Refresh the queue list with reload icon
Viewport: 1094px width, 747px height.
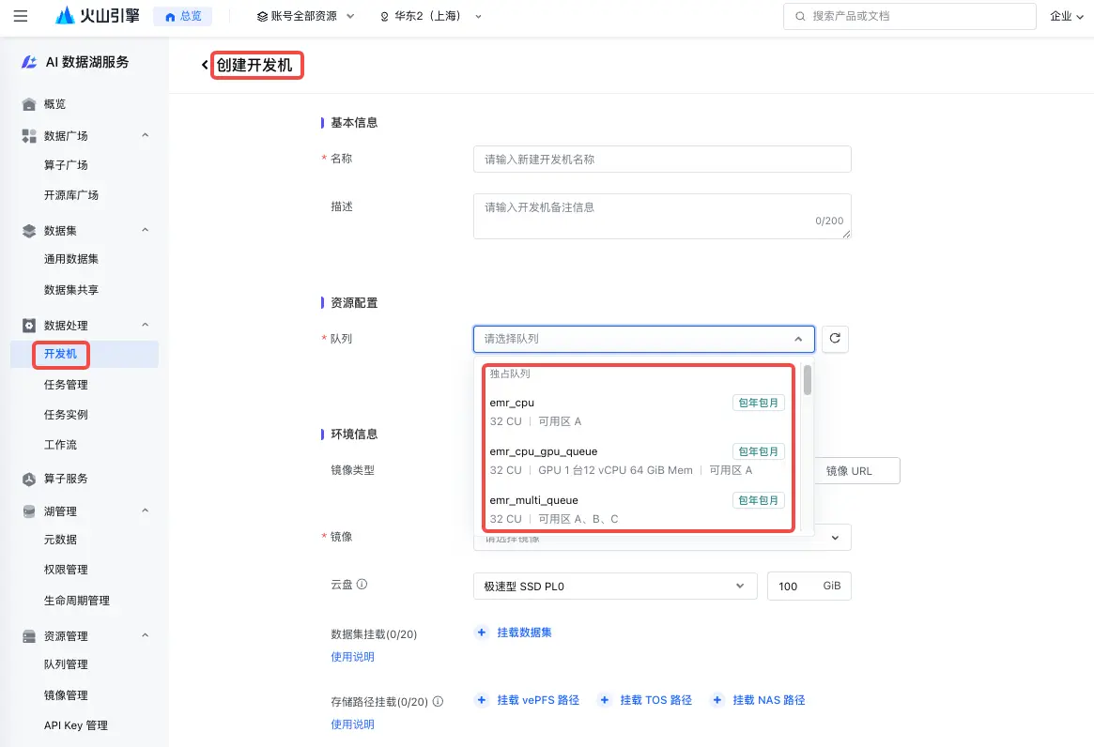click(x=835, y=339)
